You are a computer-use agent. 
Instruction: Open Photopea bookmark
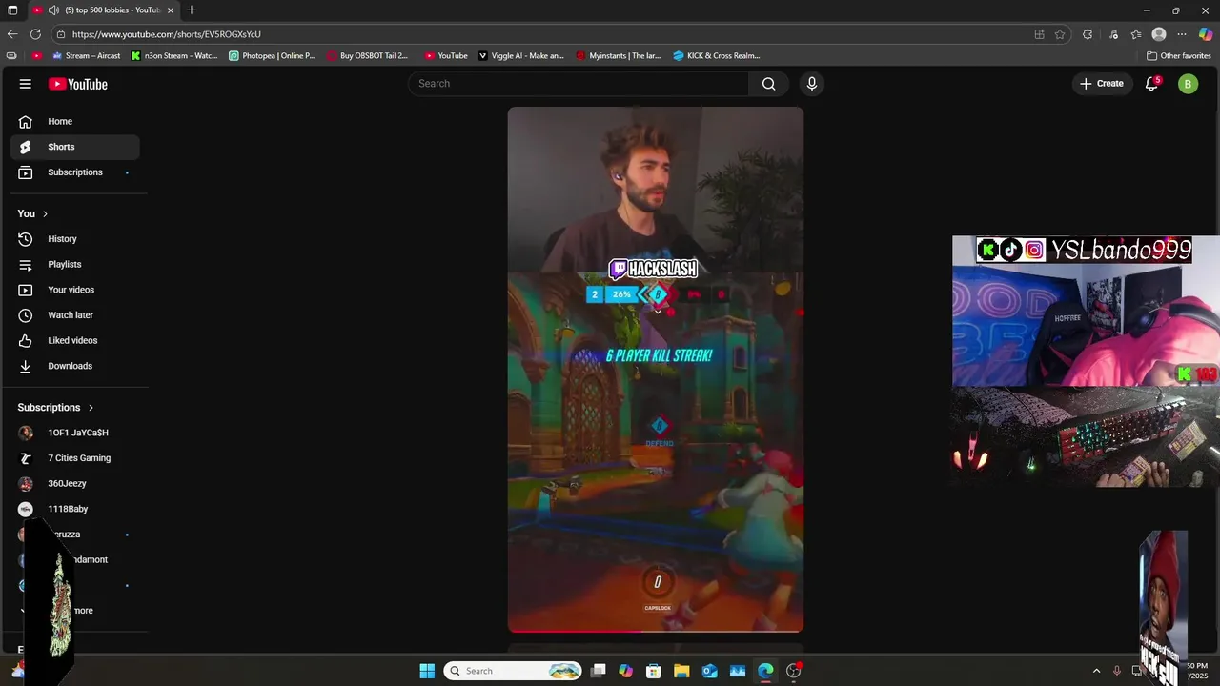coord(272,55)
